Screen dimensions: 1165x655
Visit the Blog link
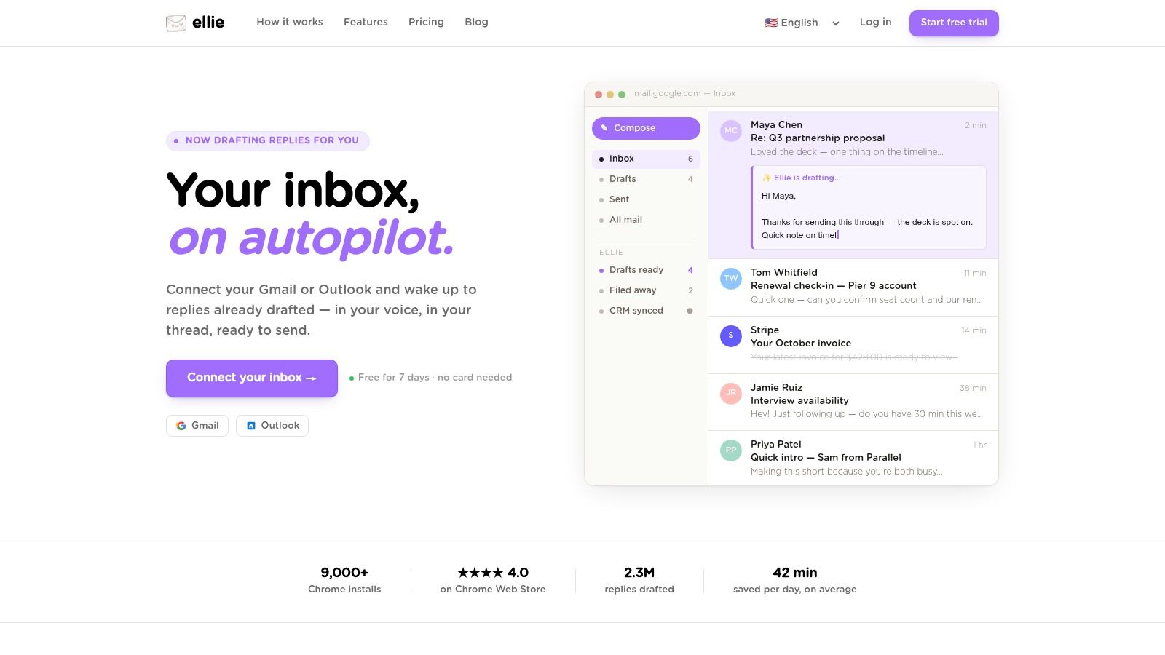[476, 22]
